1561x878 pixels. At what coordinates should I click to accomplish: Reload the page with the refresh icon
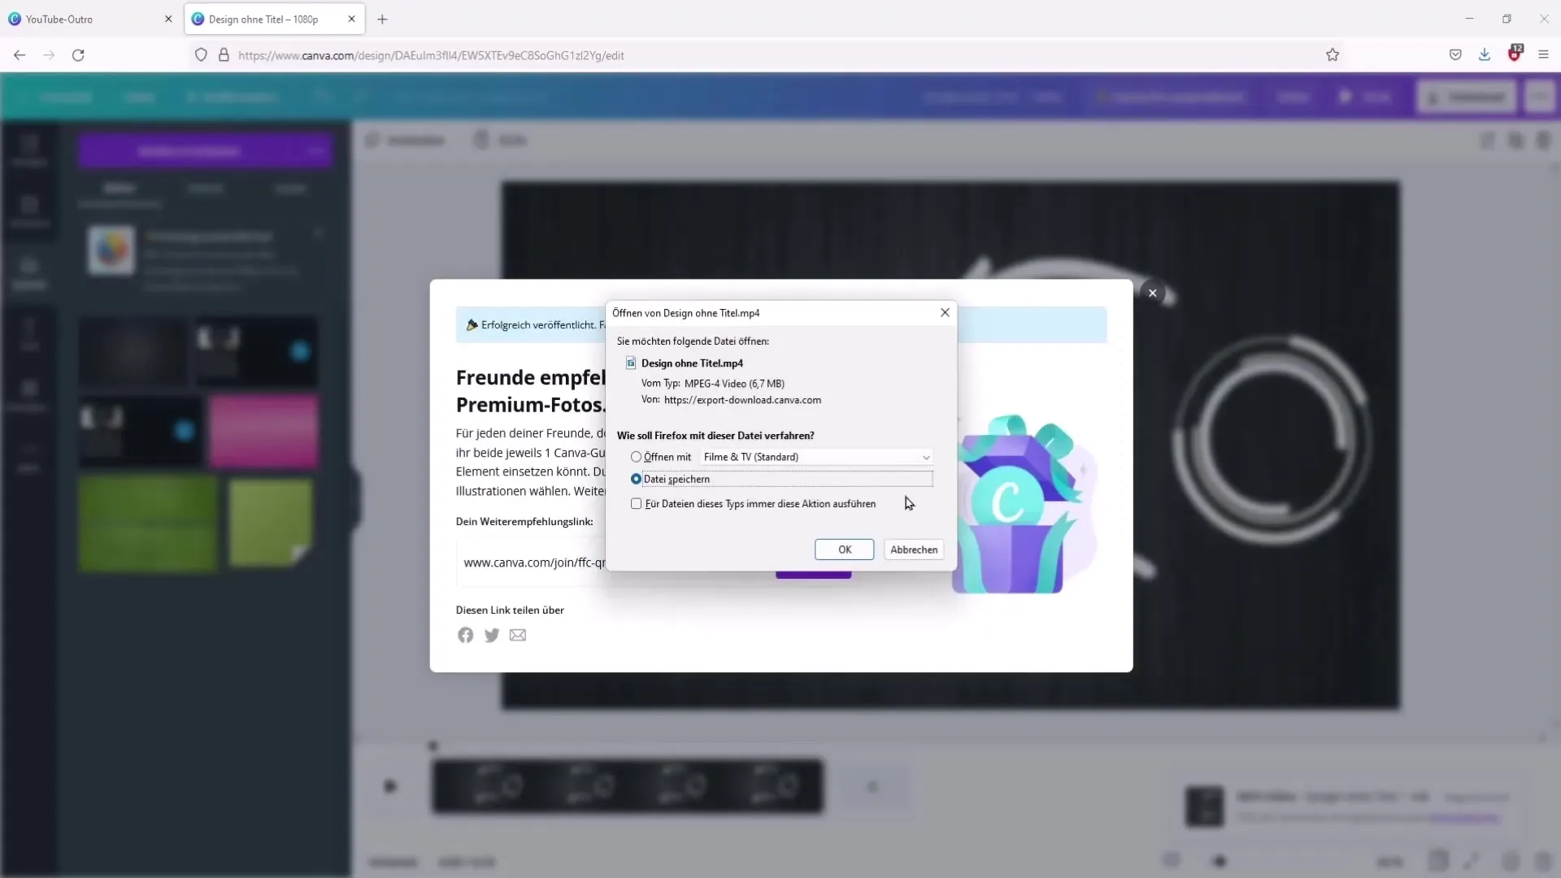click(x=78, y=55)
